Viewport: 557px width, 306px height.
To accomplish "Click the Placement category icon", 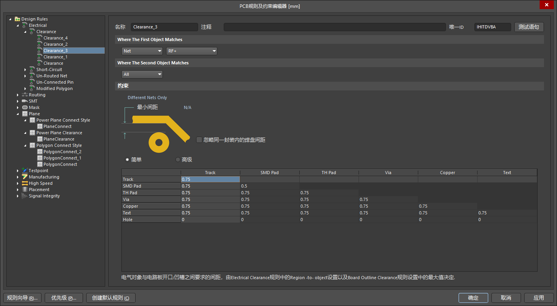I will (25, 190).
